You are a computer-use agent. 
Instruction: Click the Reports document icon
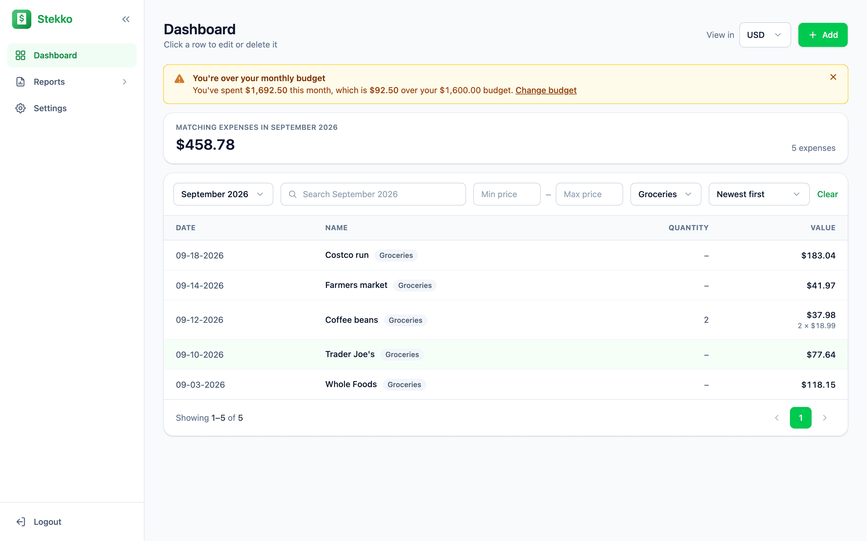coord(20,82)
